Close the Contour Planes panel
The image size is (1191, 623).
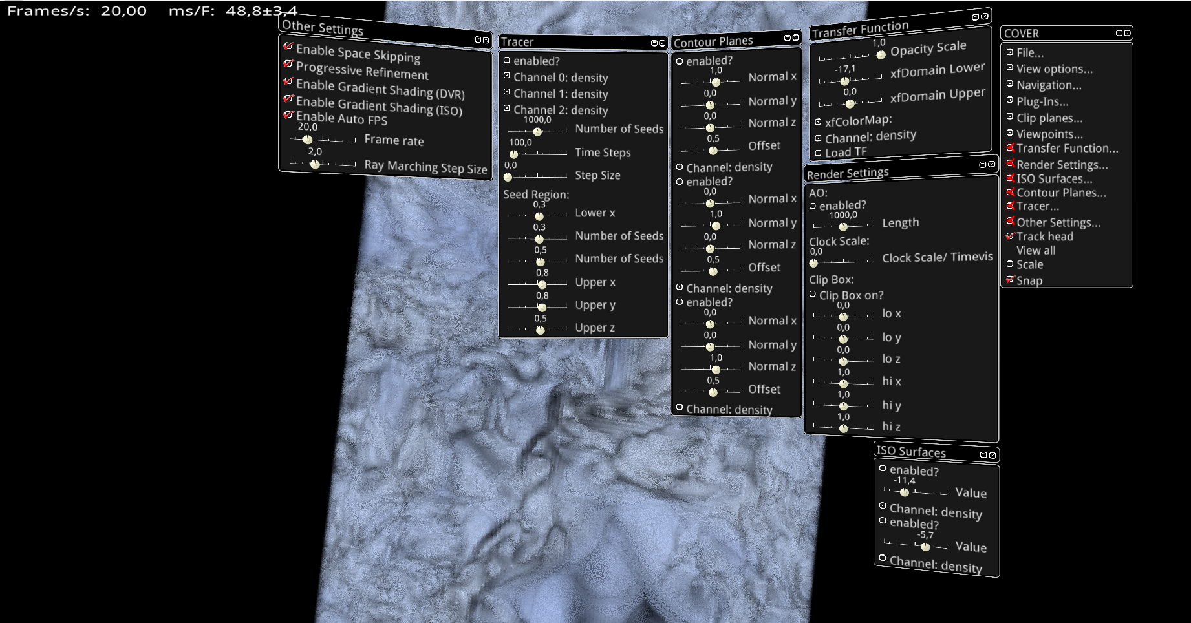[x=796, y=37]
